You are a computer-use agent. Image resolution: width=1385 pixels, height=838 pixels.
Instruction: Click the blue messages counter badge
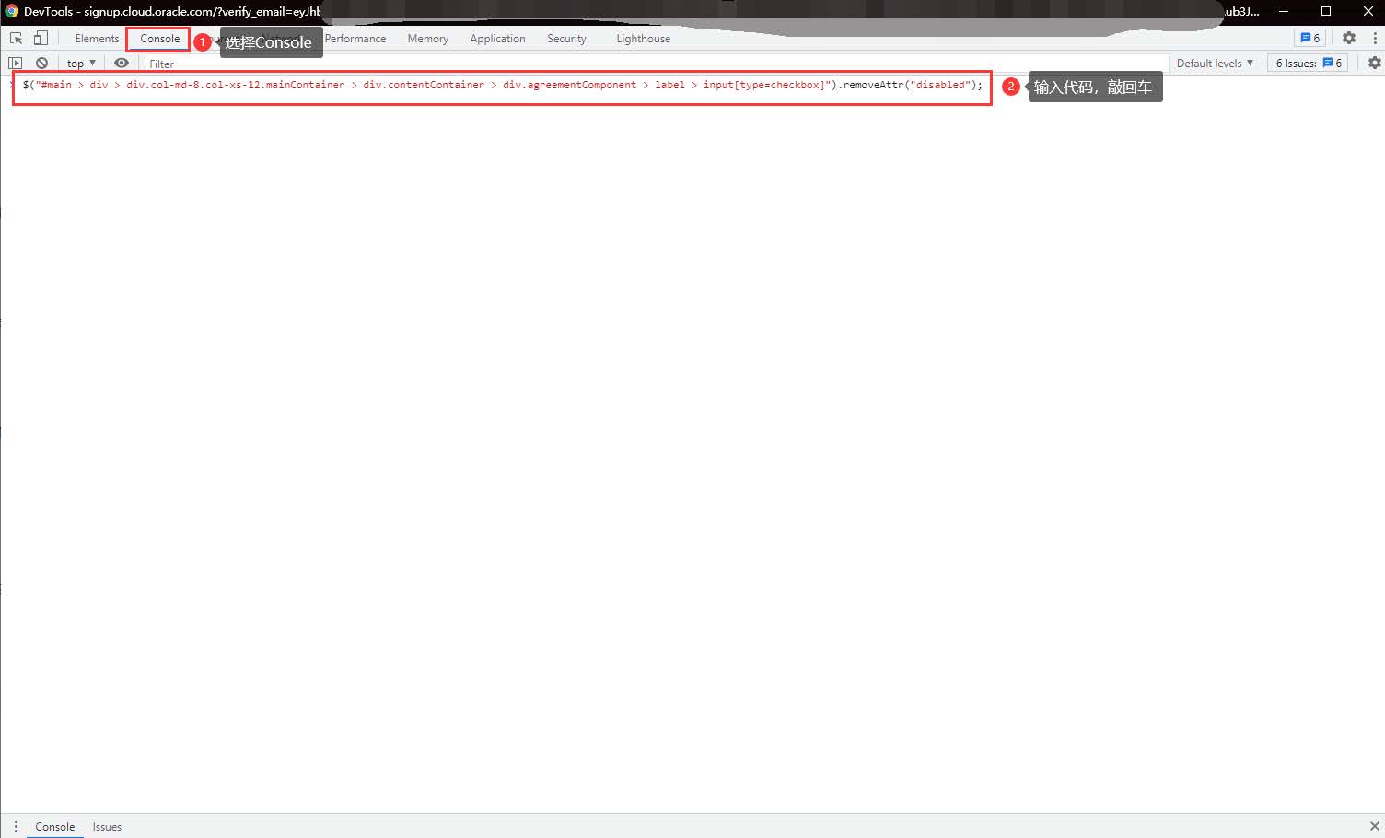(x=1309, y=38)
